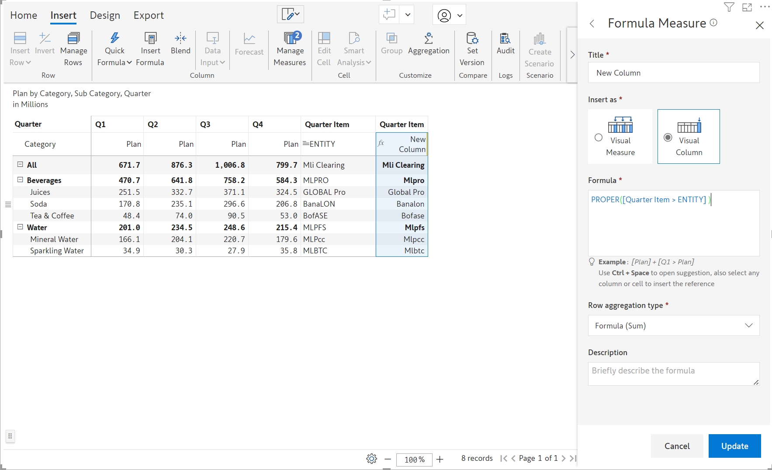Click the settings gear in status bar
The width and height of the screenshot is (772, 470).
[371, 459]
